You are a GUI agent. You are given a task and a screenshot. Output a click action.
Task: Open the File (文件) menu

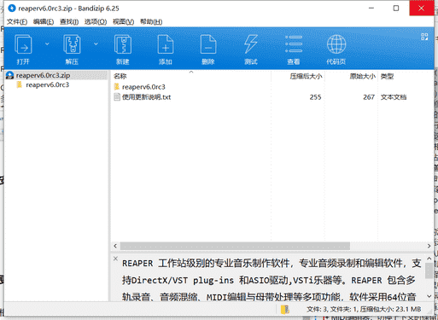[17, 21]
